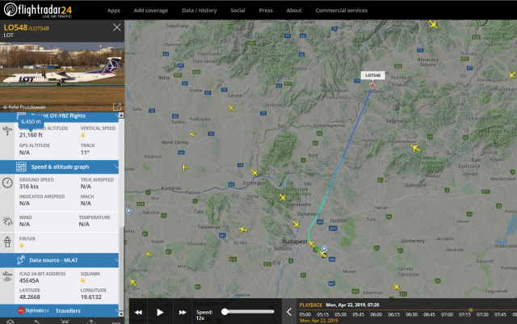Click the 3D view icon in bottom toolbar
Viewport: 517px width, 324px height.
coord(11,322)
